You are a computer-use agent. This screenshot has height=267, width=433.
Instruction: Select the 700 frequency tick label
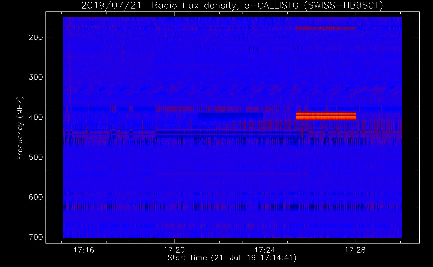click(36, 237)
